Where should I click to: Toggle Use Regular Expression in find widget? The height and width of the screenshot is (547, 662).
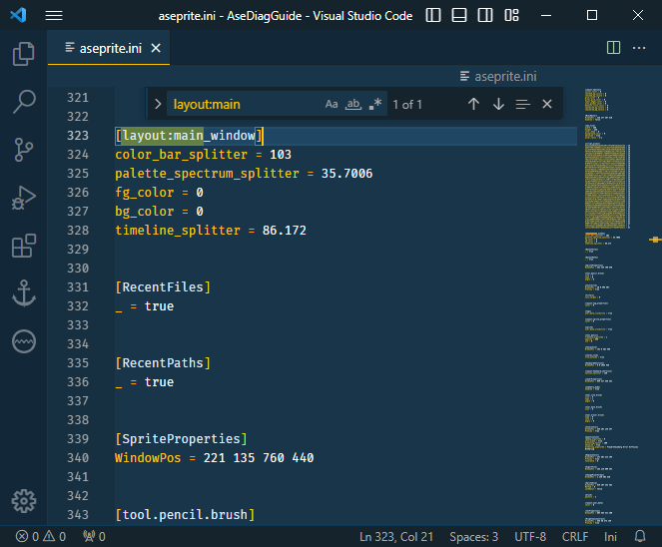[x=375, y=104]
